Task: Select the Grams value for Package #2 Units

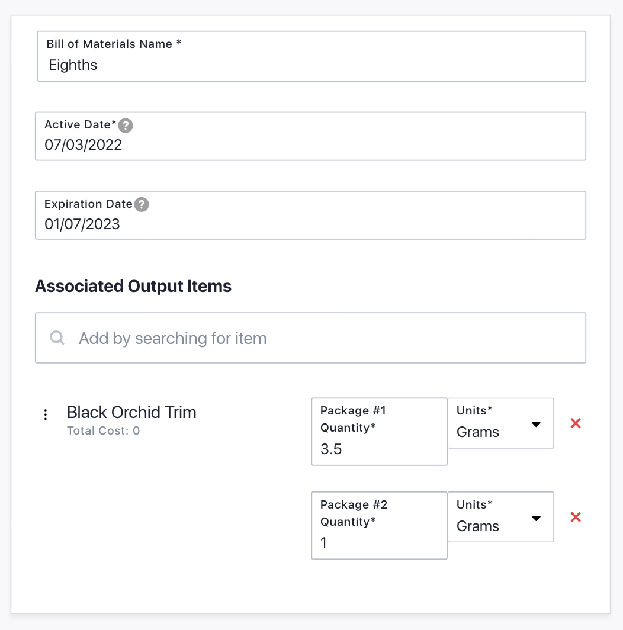Action: [x=478, y=526]
